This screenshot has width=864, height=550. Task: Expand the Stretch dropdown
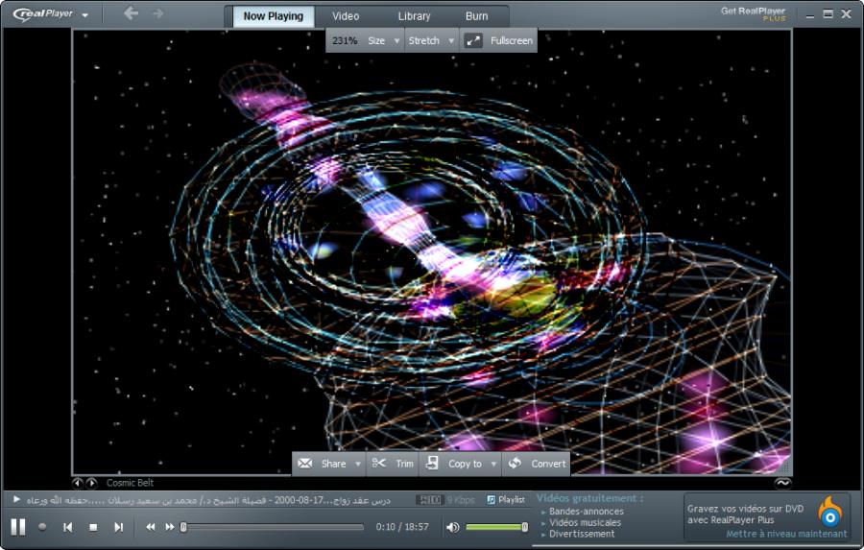coord(431,40)
